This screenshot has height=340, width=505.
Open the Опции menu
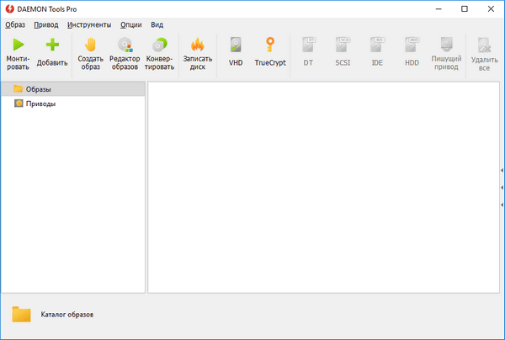131,24
